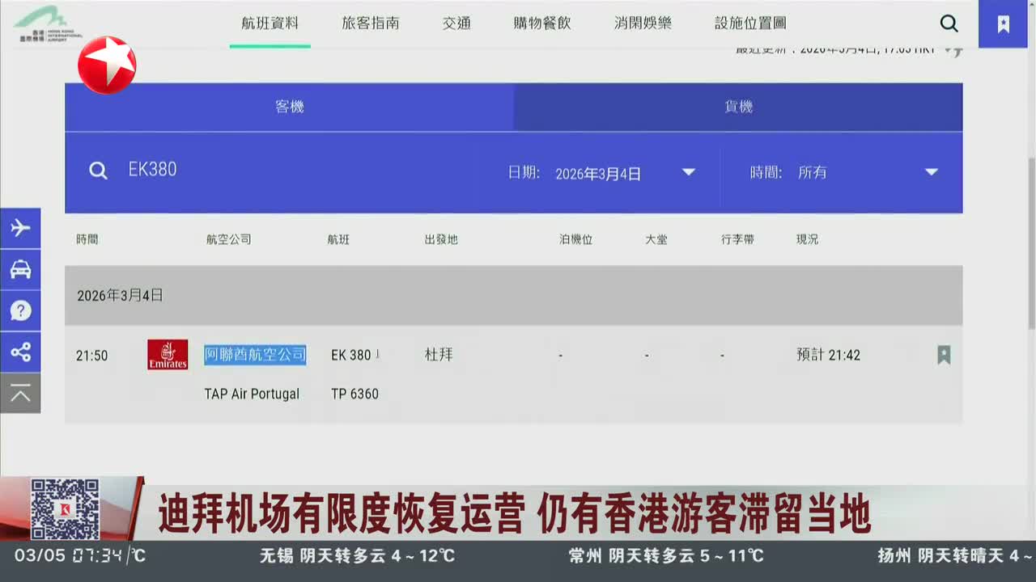Click the flight search field containing EK380
The height and width of the screenshot is (582, 1036).
tap(308, 170)
